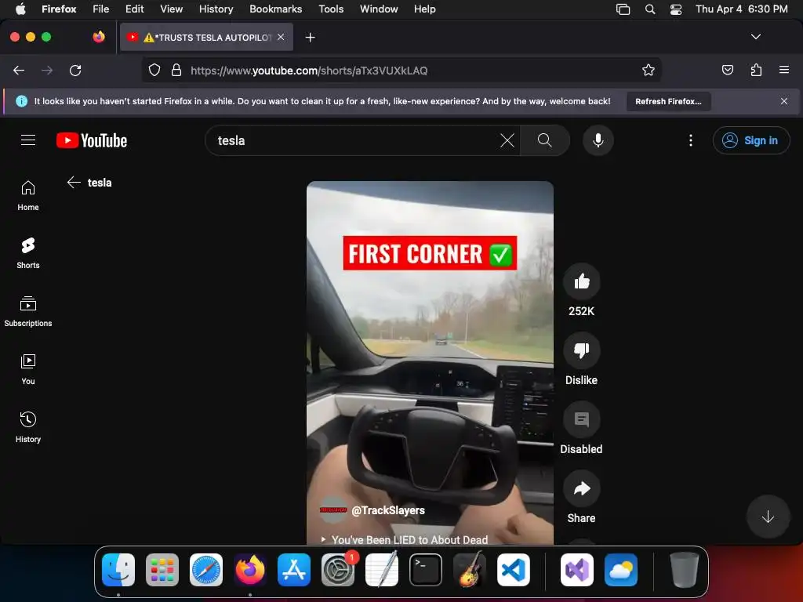The width and height of the screenshot is (803, 602).
Task: Open Visual Studio Code from Dock
Action: click(513, 570)
